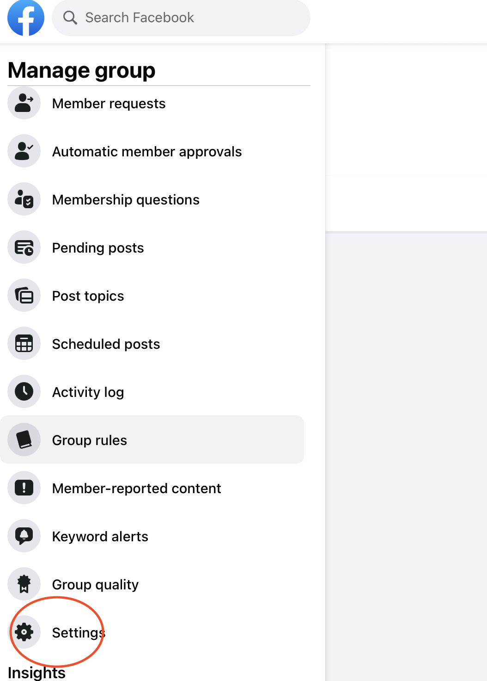Viewport: 487px width, 681px height.
Task: Select the Group rules menu entry
Action: point(152,440)
